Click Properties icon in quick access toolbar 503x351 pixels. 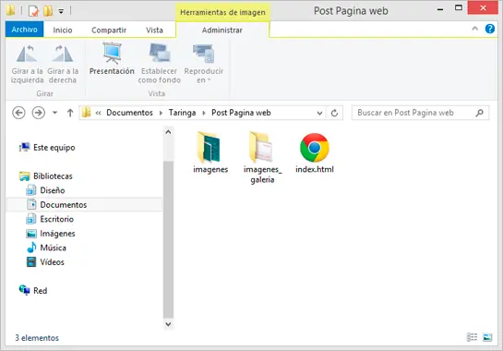[x=33, y=11]
